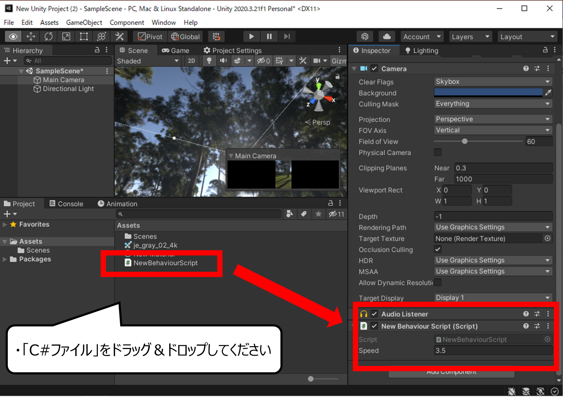Image resolution: width=563 pixels, height=397 pixels.
Task: Toggle scene lighting bulb icon
Action: coord(209,61)
